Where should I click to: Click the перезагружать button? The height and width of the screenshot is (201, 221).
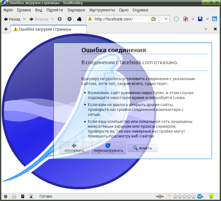[108, 148]
